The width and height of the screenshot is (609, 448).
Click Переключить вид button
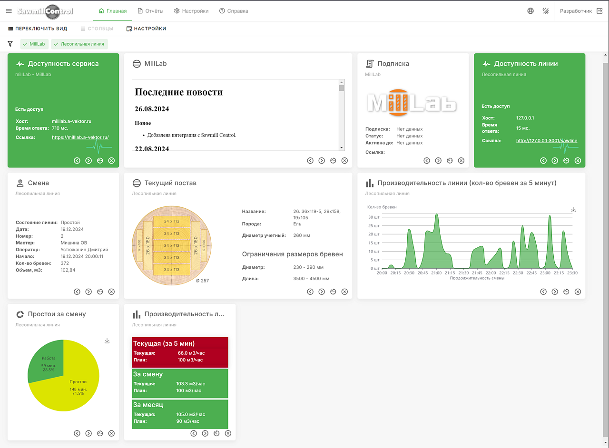coord(38,29)
